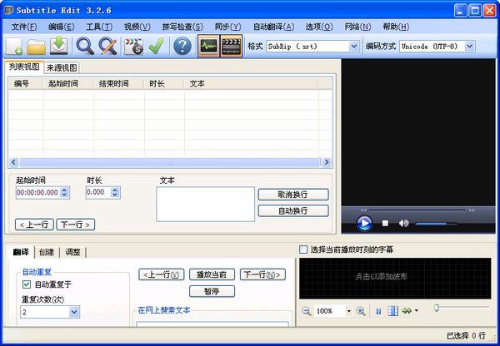Open a subtitle file via folder icon
Screen dimensions: 500x346
[x=37, y=47]
